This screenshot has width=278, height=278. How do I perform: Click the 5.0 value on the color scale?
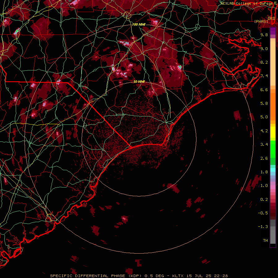tap(264, 117)
